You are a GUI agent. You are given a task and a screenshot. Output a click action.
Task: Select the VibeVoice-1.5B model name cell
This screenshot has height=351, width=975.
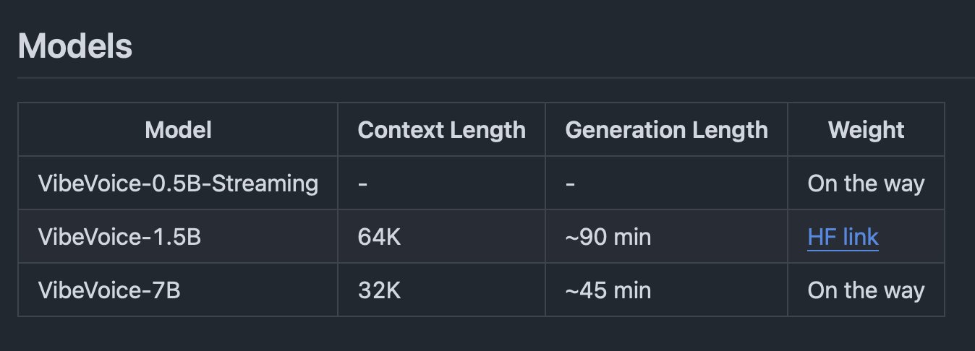178,237
